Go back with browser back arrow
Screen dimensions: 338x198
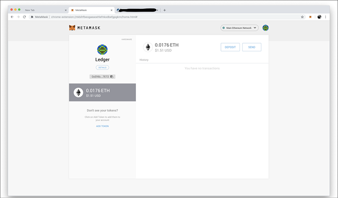(12, 17)
